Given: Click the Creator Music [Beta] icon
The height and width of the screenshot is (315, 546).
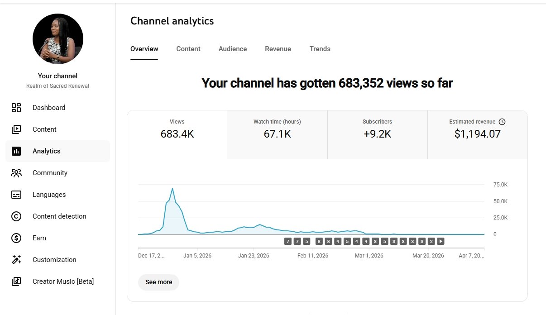Looking at the screenshot, I should click(x=16, y=282).
